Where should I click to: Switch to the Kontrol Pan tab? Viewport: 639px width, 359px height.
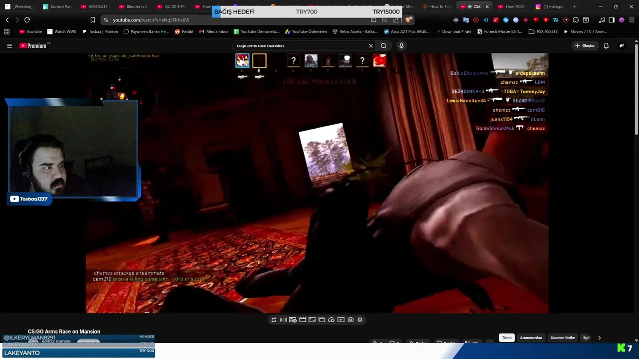click(x=57, y=6)
